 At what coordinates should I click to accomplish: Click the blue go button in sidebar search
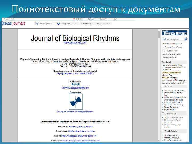pyautogui.click(x=186, y=39)
